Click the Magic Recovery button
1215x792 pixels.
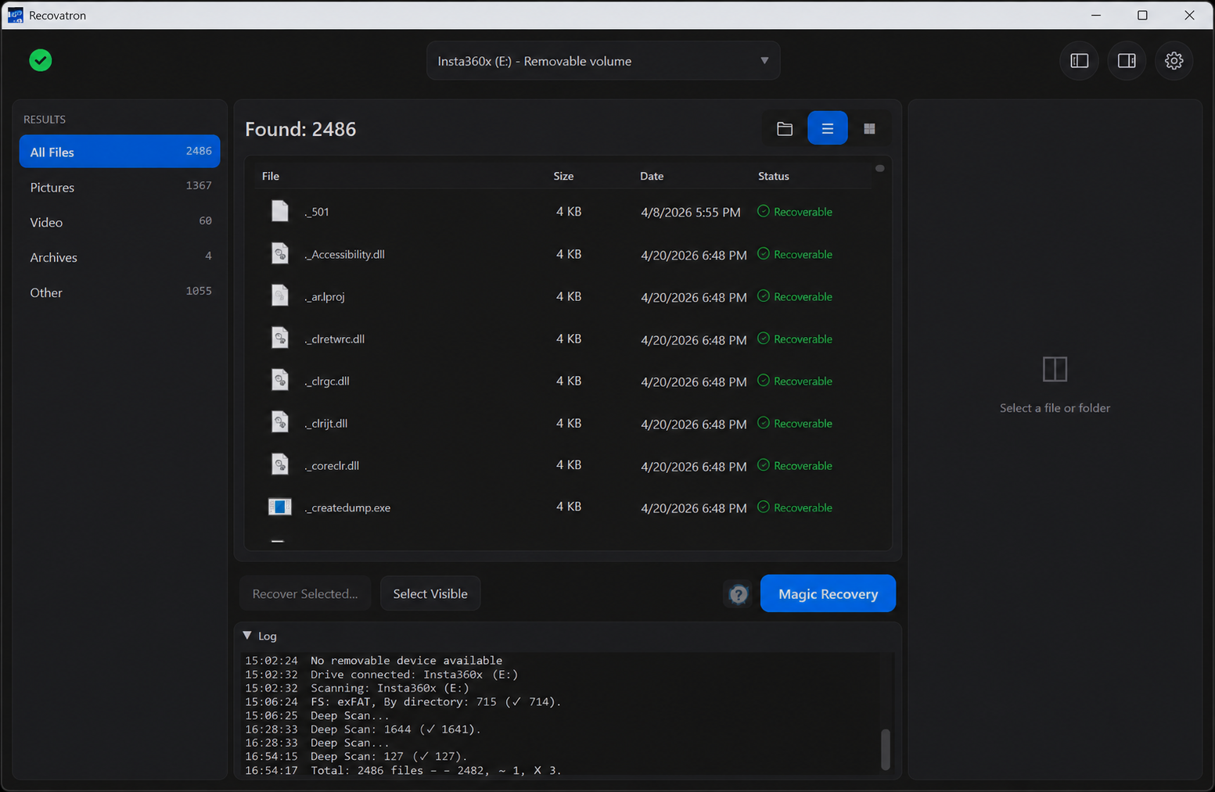(828, 594)
